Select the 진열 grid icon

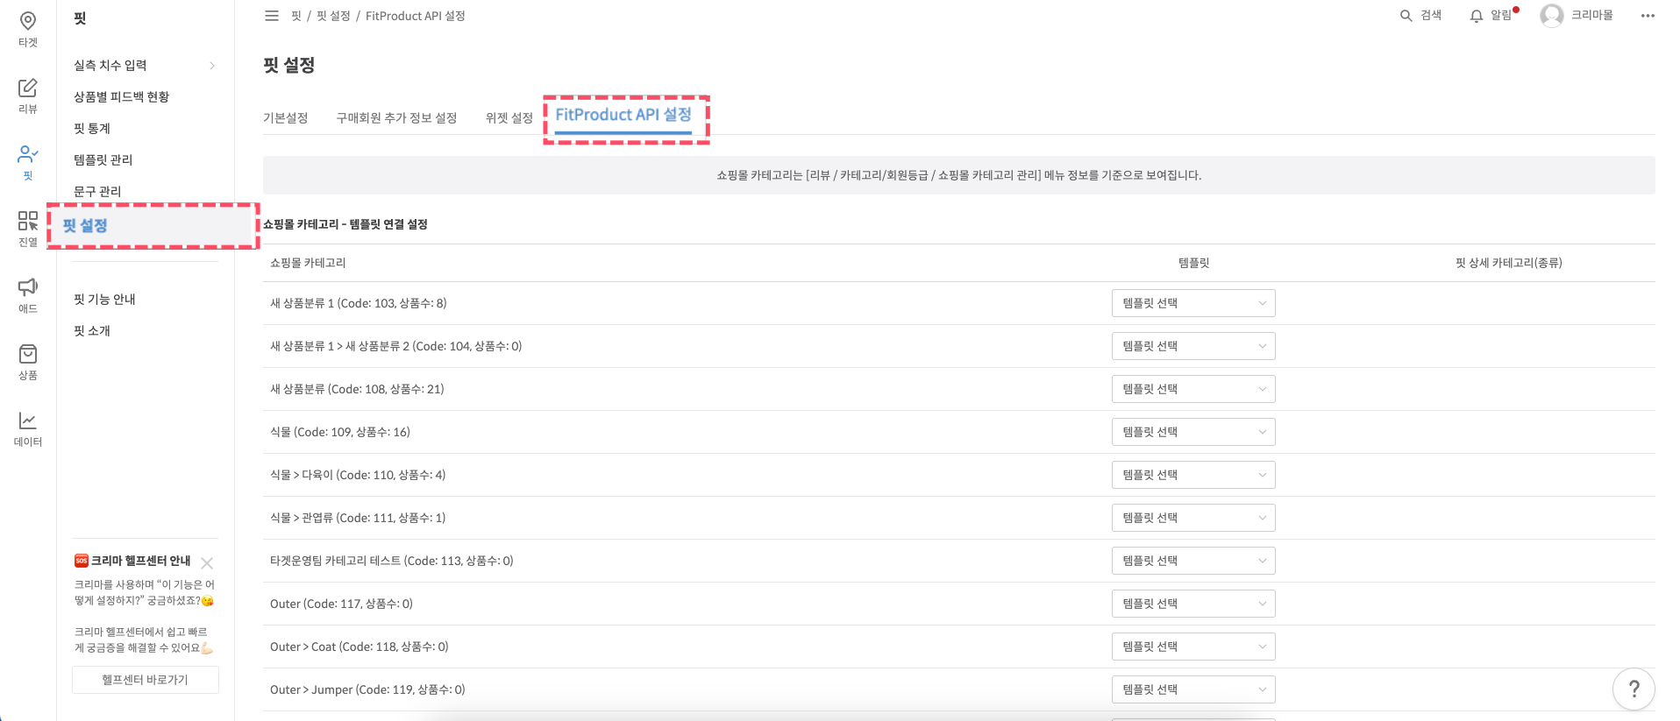click(28, 221)
